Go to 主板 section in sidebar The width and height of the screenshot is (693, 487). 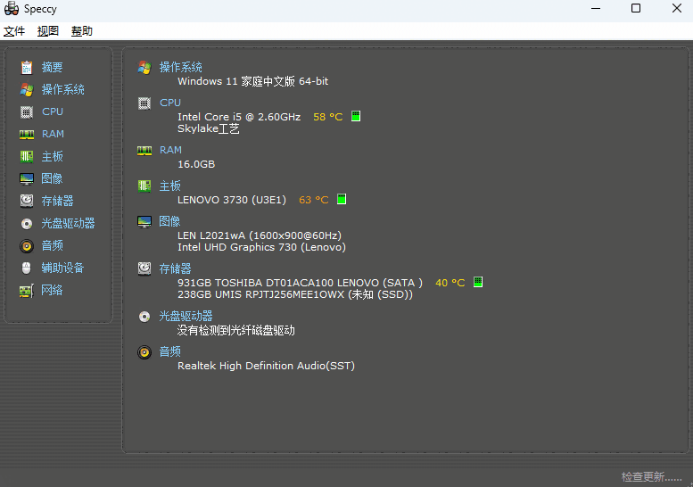52,156
